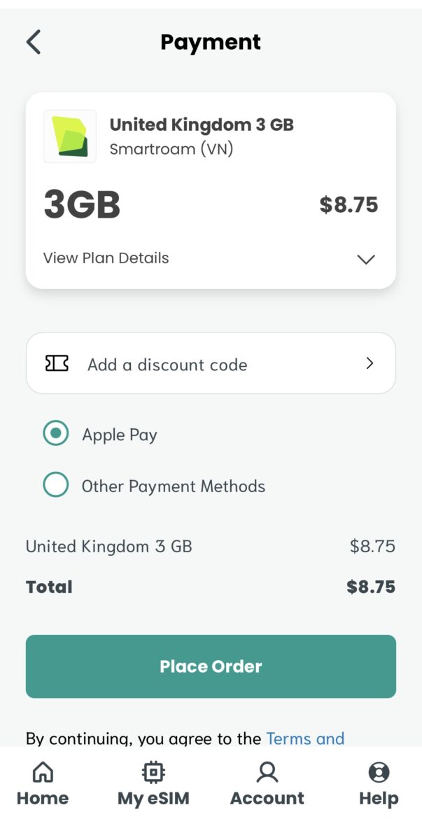Tap the Account person icon
Viewport: 422px width, 840px height.
pos(267,772)
